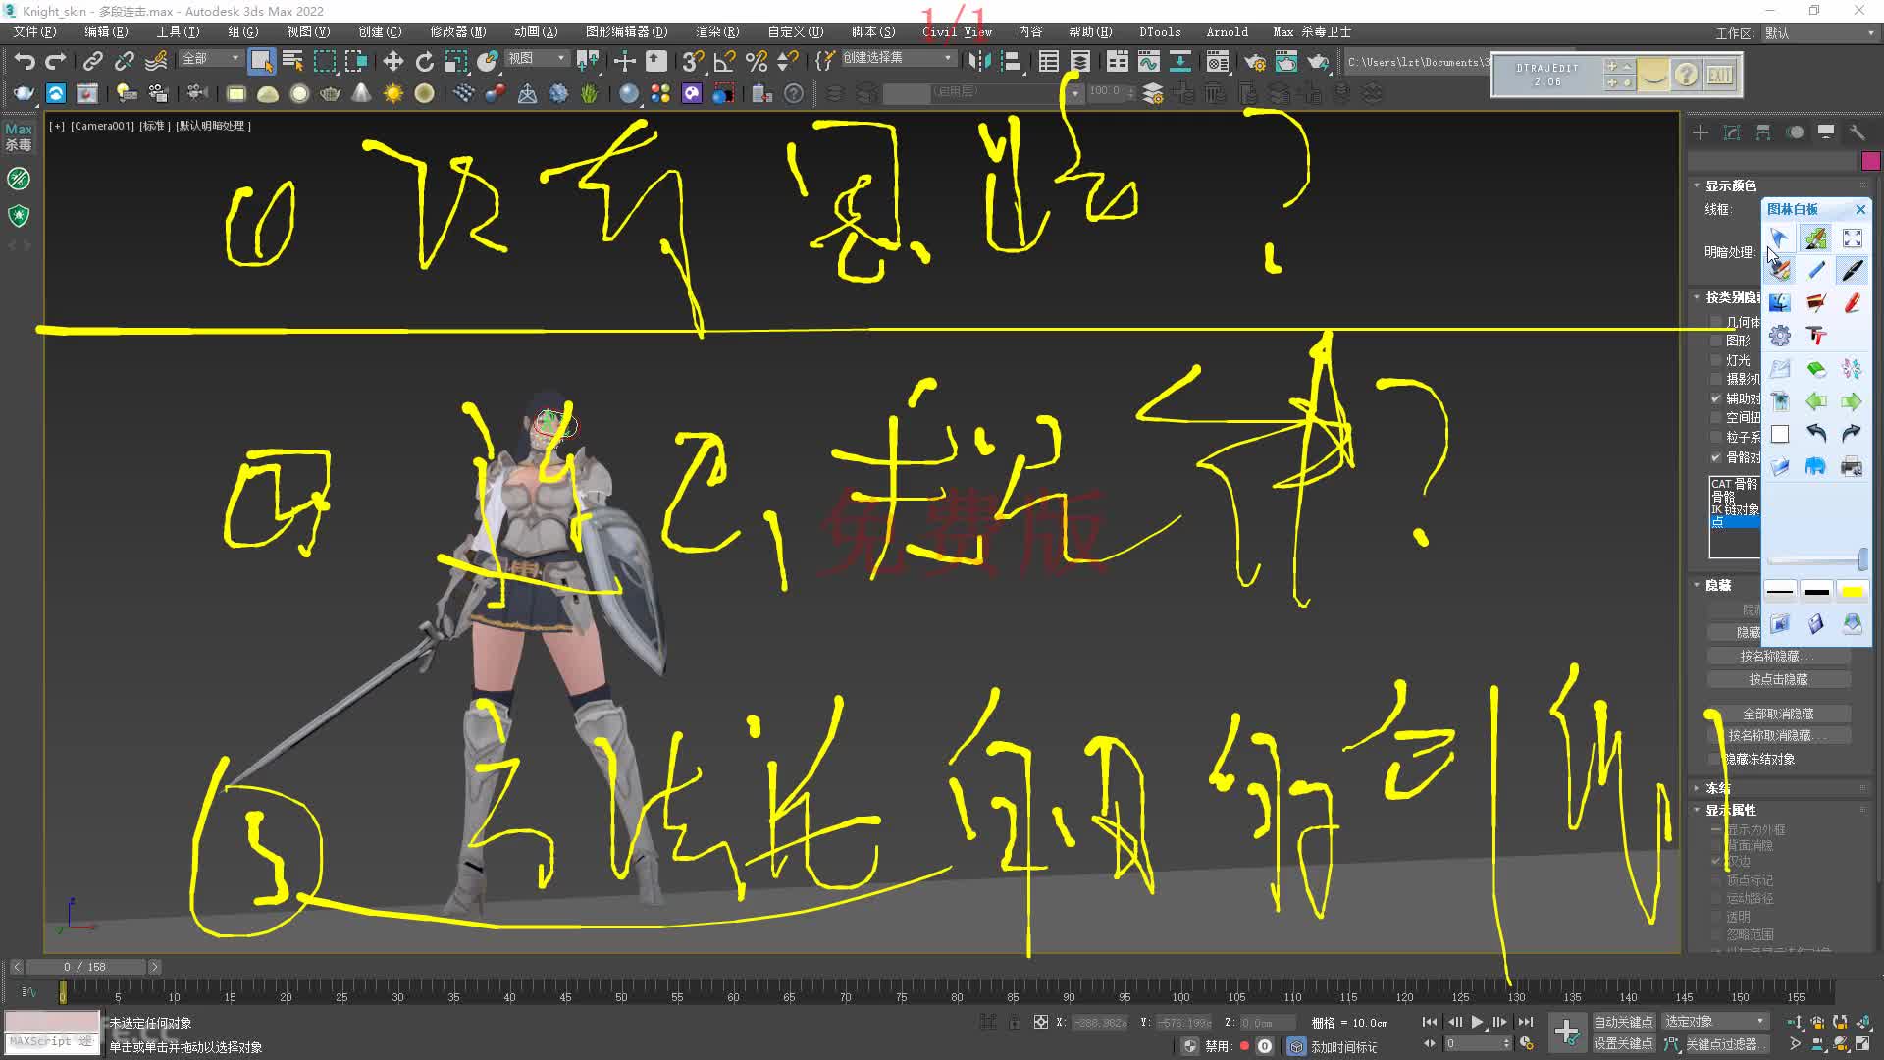The image size is (1884, 1060).
Task: Click the 全部取消隐藏 button
Action: (1779, 714)
